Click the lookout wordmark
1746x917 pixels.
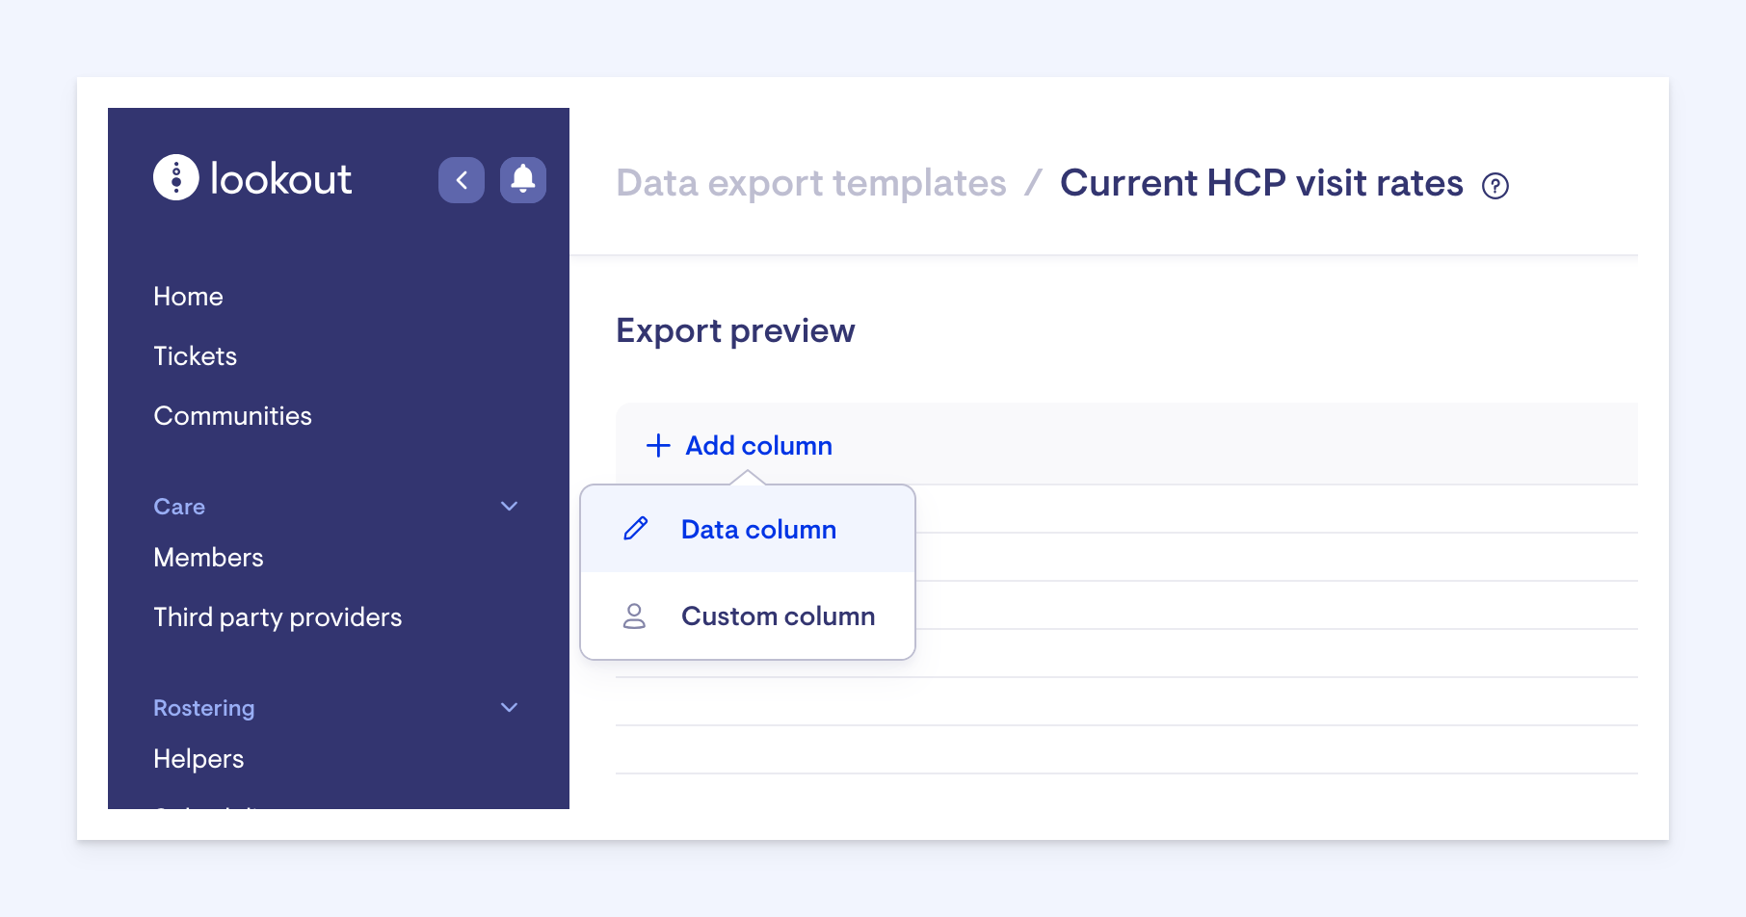(x=281, y=179)
